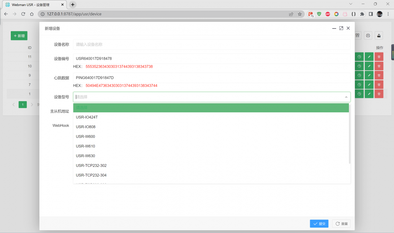Reload the page in browser
Screen dimensions: 394x233
click(x=23, y=14)
